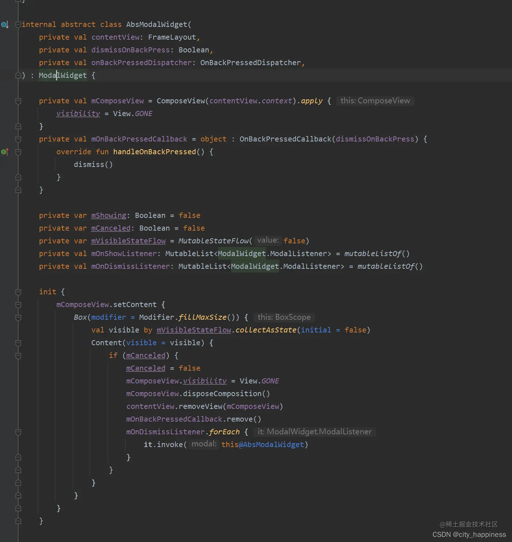Fold the handleOnBackPressed function body

point(18,152)
